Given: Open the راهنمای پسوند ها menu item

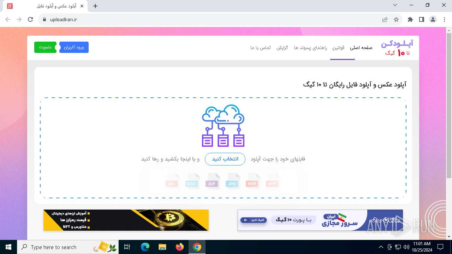Looking at the screenshot, I should 310,48.
